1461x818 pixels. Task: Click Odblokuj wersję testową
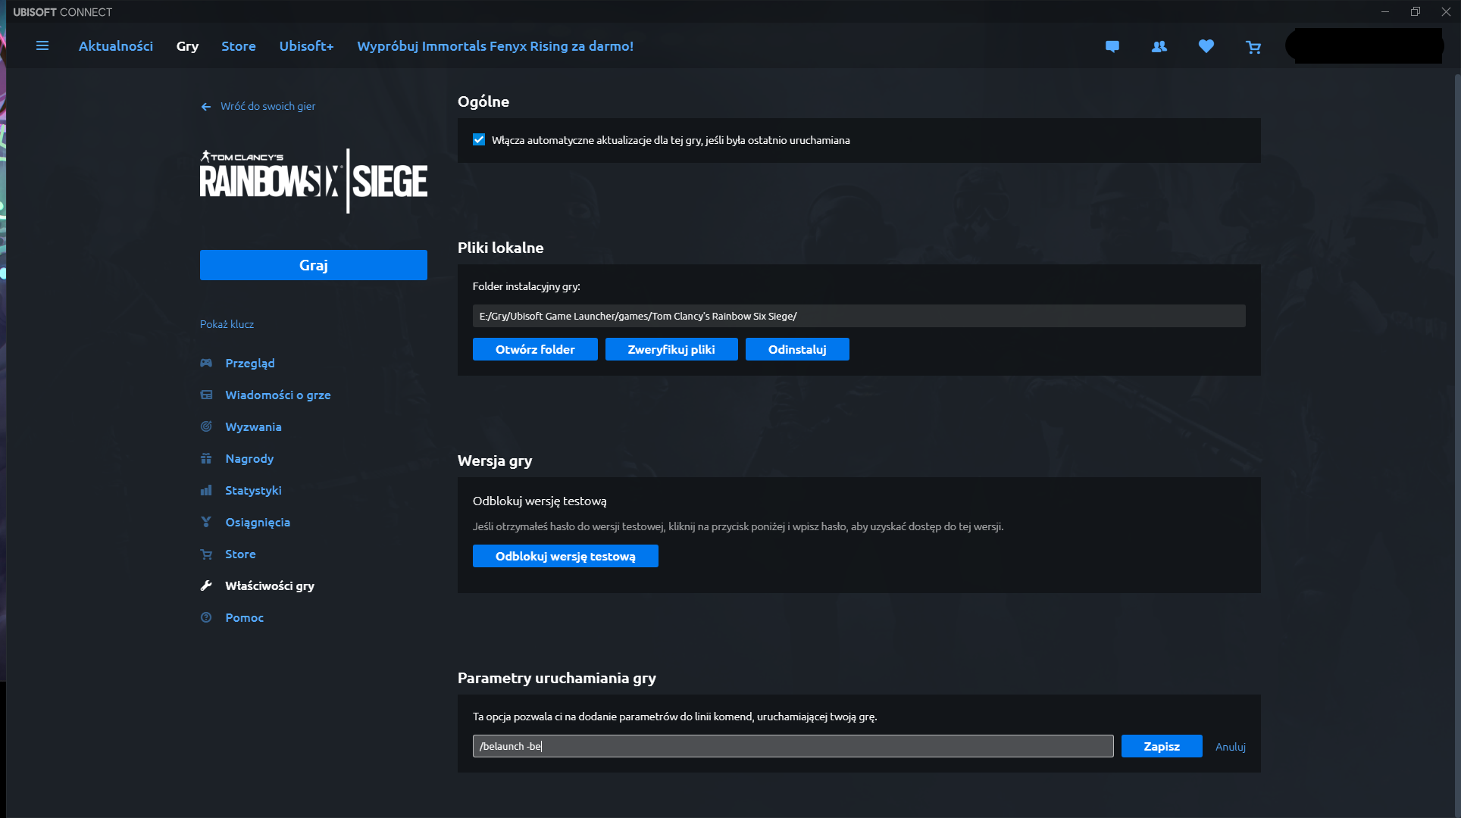click(565, 555)
